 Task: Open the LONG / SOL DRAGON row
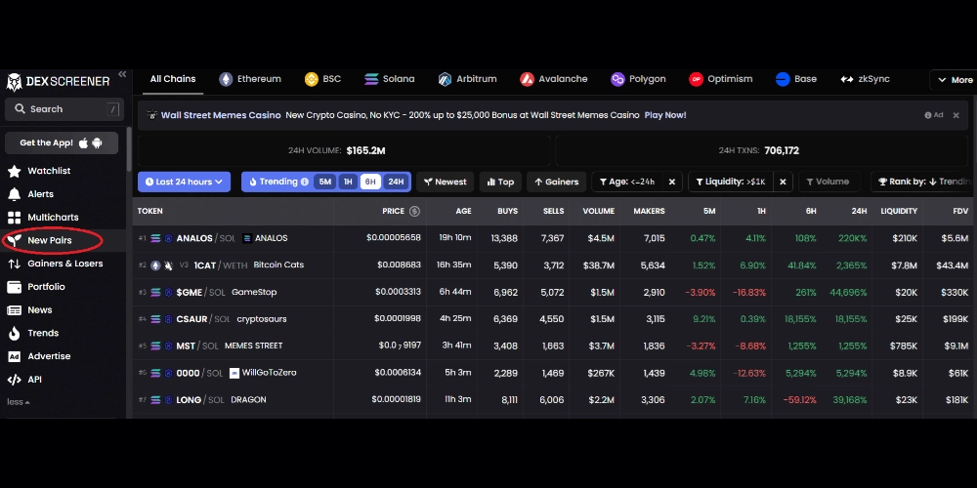click(555, 399)
